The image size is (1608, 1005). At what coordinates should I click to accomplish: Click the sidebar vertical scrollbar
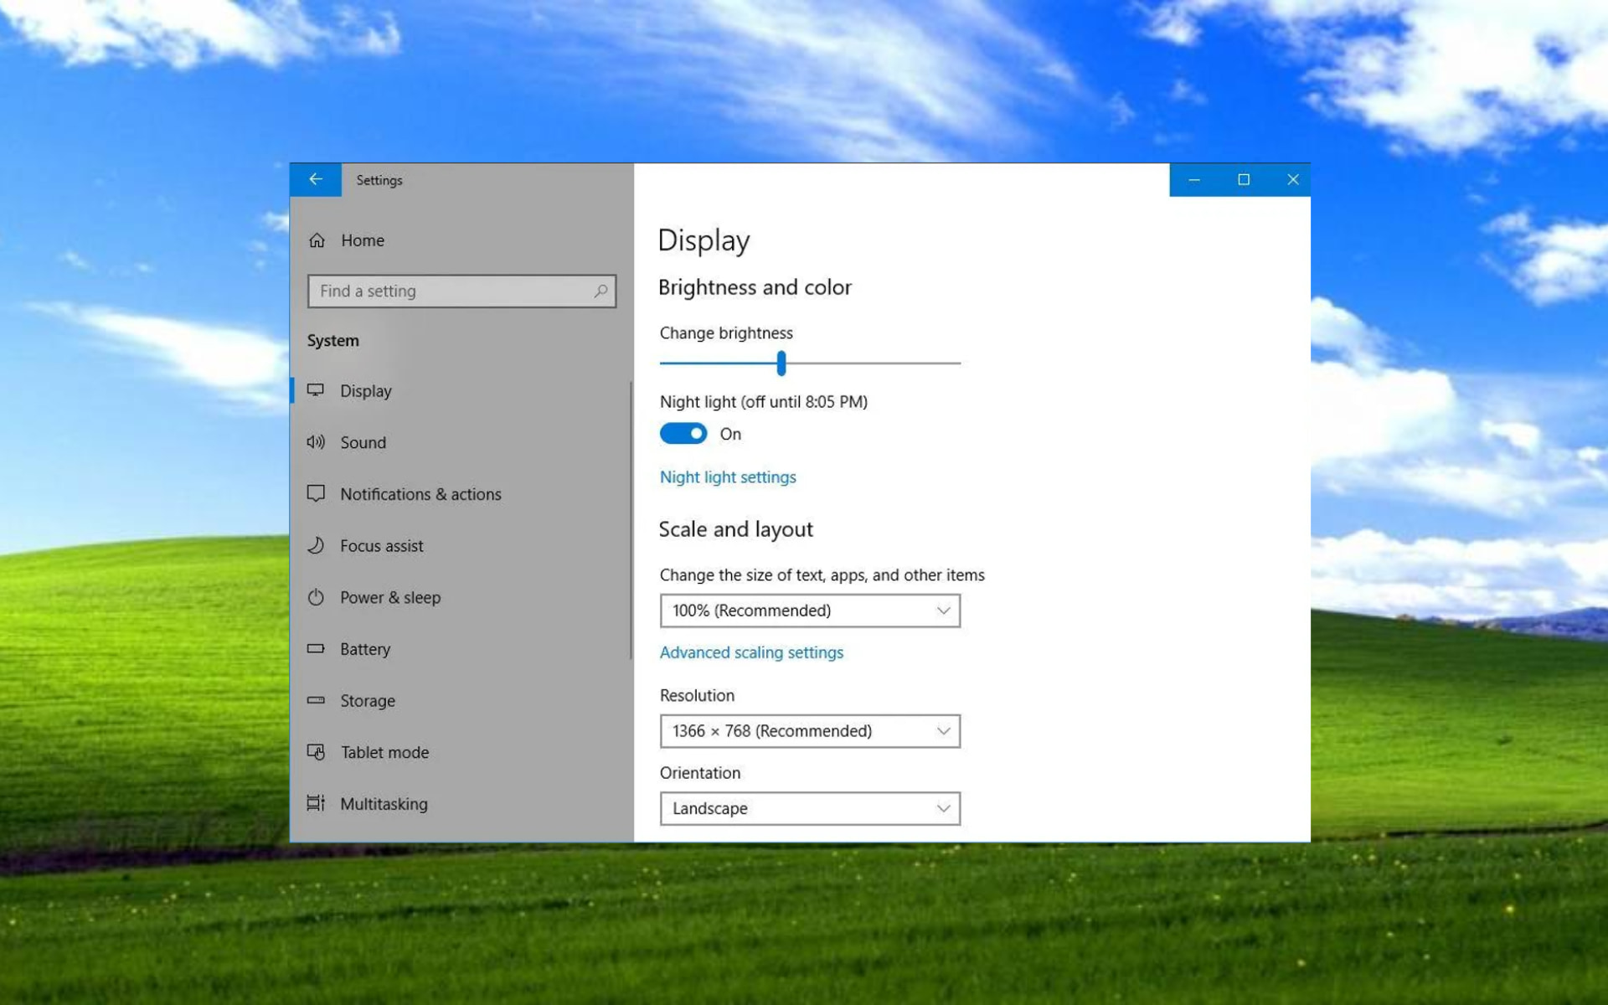pyautogui.click(x=631, y=519)
